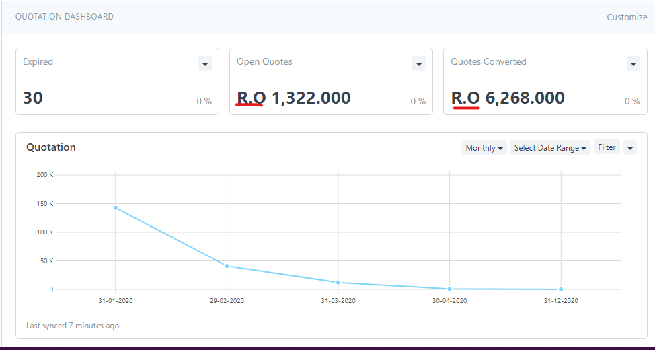Click the QUOTATION DASHBOARD heading

pyautogui.click(x=65, y=17)
